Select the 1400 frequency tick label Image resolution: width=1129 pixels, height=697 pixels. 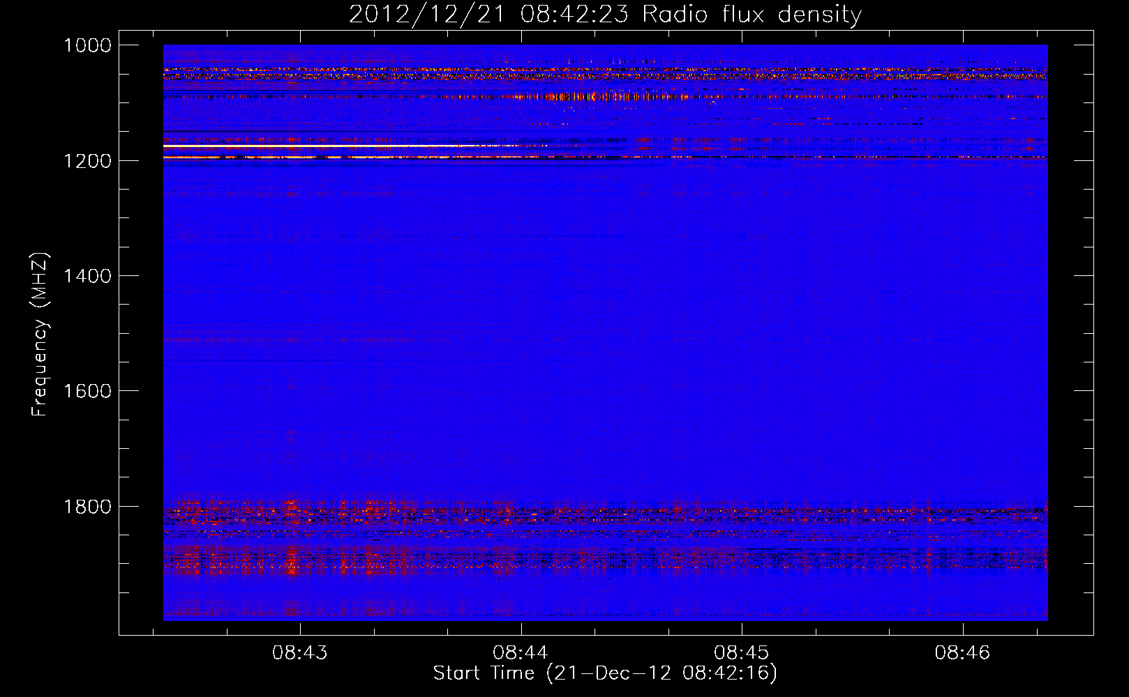(x=87, y=276)
